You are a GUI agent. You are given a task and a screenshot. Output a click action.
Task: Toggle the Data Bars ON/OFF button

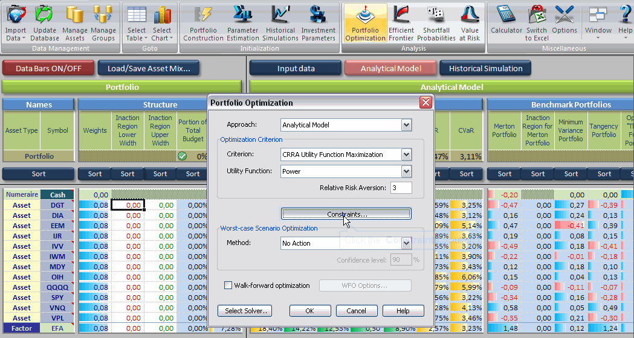(48, 68)
